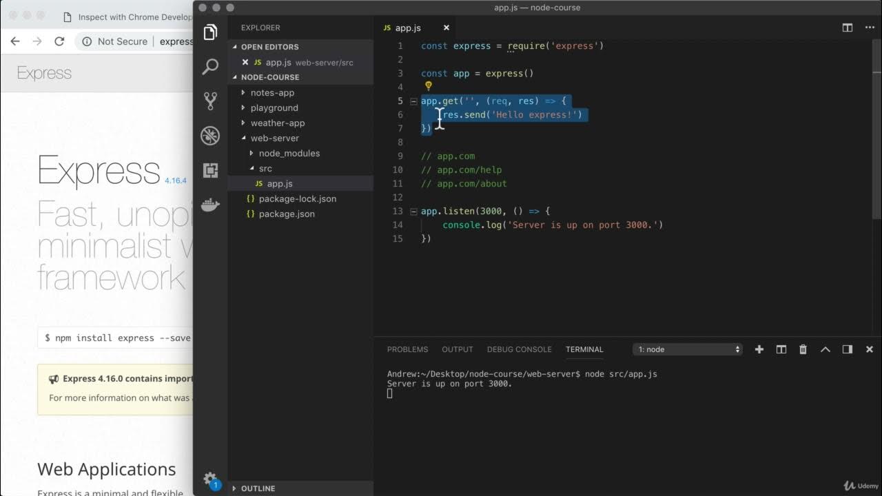Open the Source Control view
The width and height of the screenshot is (882, 496).
click(210, 101)
